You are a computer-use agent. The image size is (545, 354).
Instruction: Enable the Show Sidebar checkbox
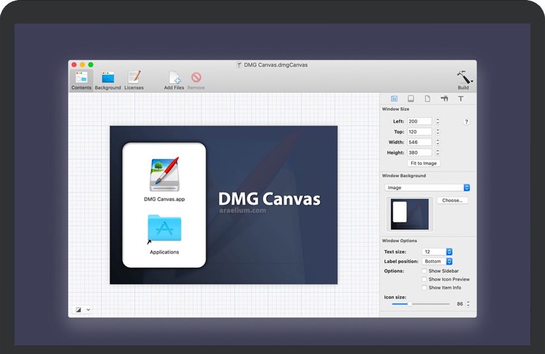click(424, 271)
